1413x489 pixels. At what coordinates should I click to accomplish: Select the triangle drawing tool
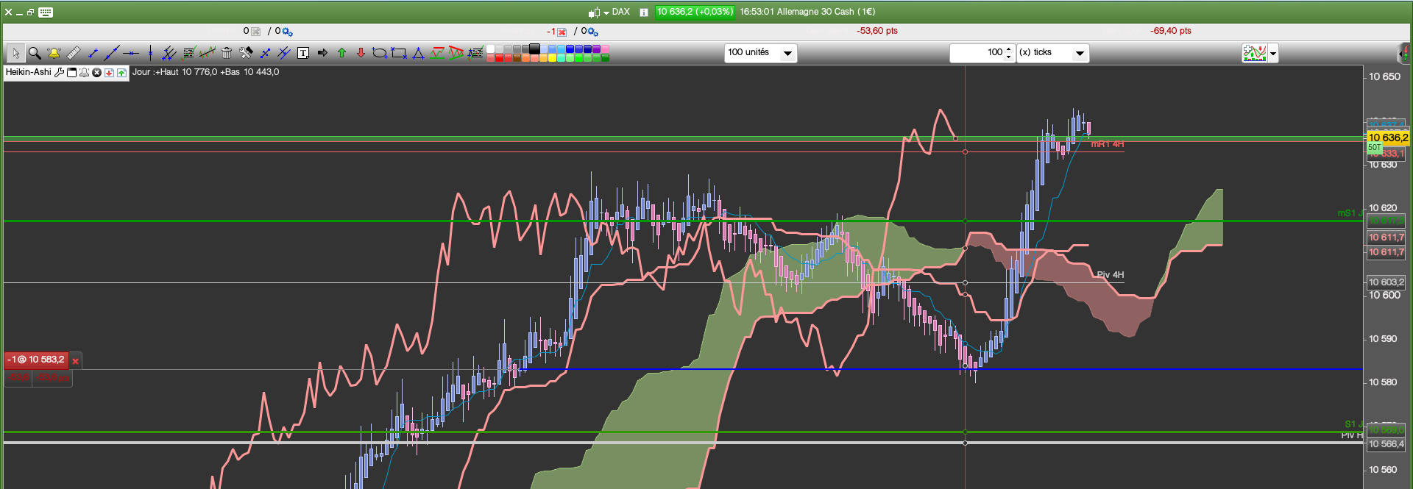click(x=418, y=53)
